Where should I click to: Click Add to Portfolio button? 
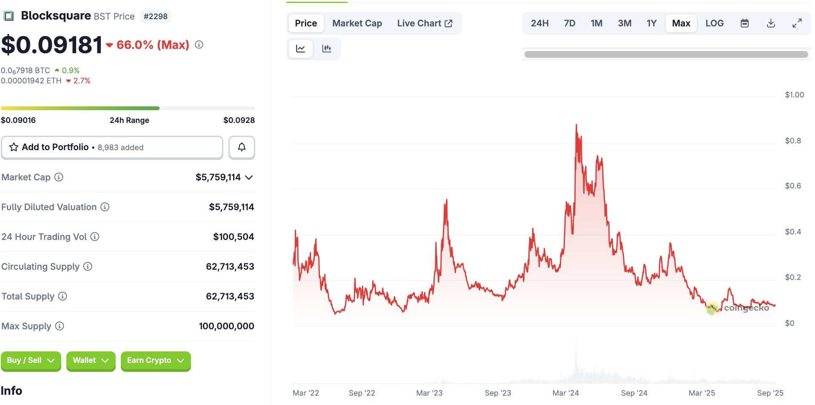[112, 147]
